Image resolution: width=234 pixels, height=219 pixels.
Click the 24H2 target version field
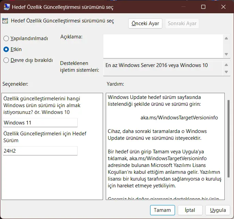click(40, 151)
